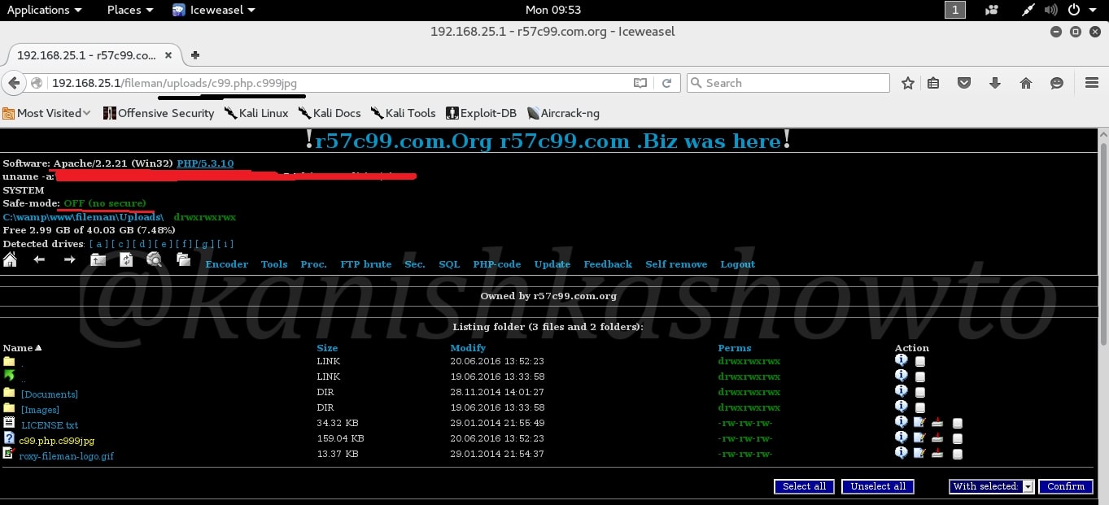
Task: Tick the Documents folder checkbox
Action: tap(919, 393)
